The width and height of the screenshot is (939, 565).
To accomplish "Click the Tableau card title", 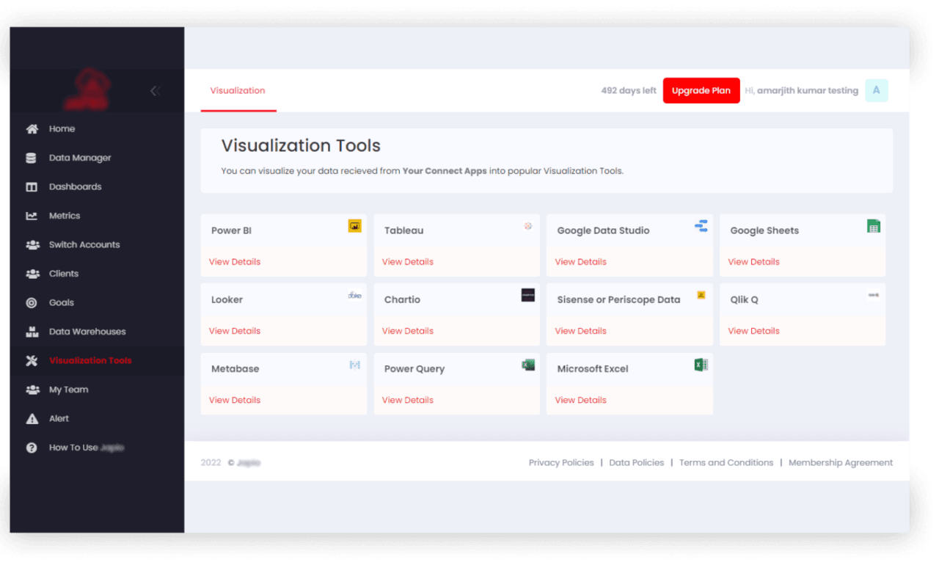I will click(x=404, y=230).
